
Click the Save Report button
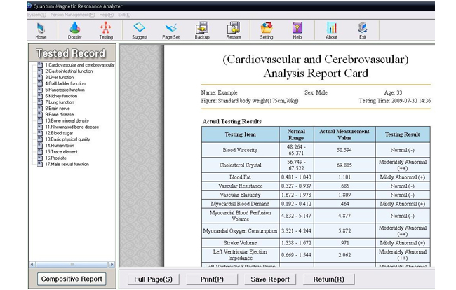coord(270,279)
